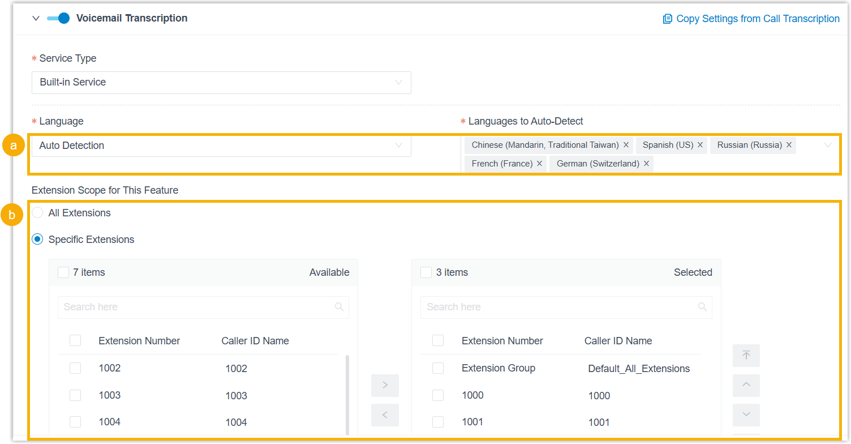This screenshot has height=444, width=851.
Task: Click Default_All_Extensions caller ID name
Action: pos(639,369)
